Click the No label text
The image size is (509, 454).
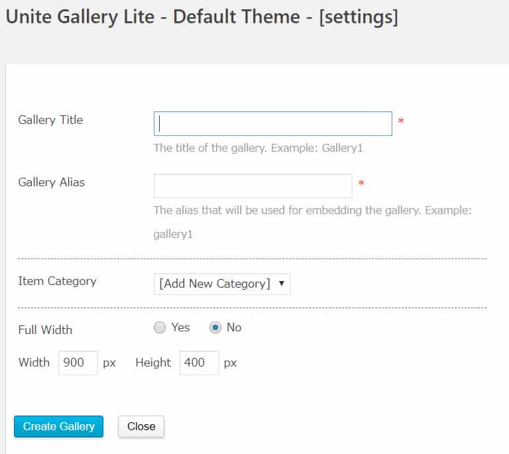[x=234, y=327]
